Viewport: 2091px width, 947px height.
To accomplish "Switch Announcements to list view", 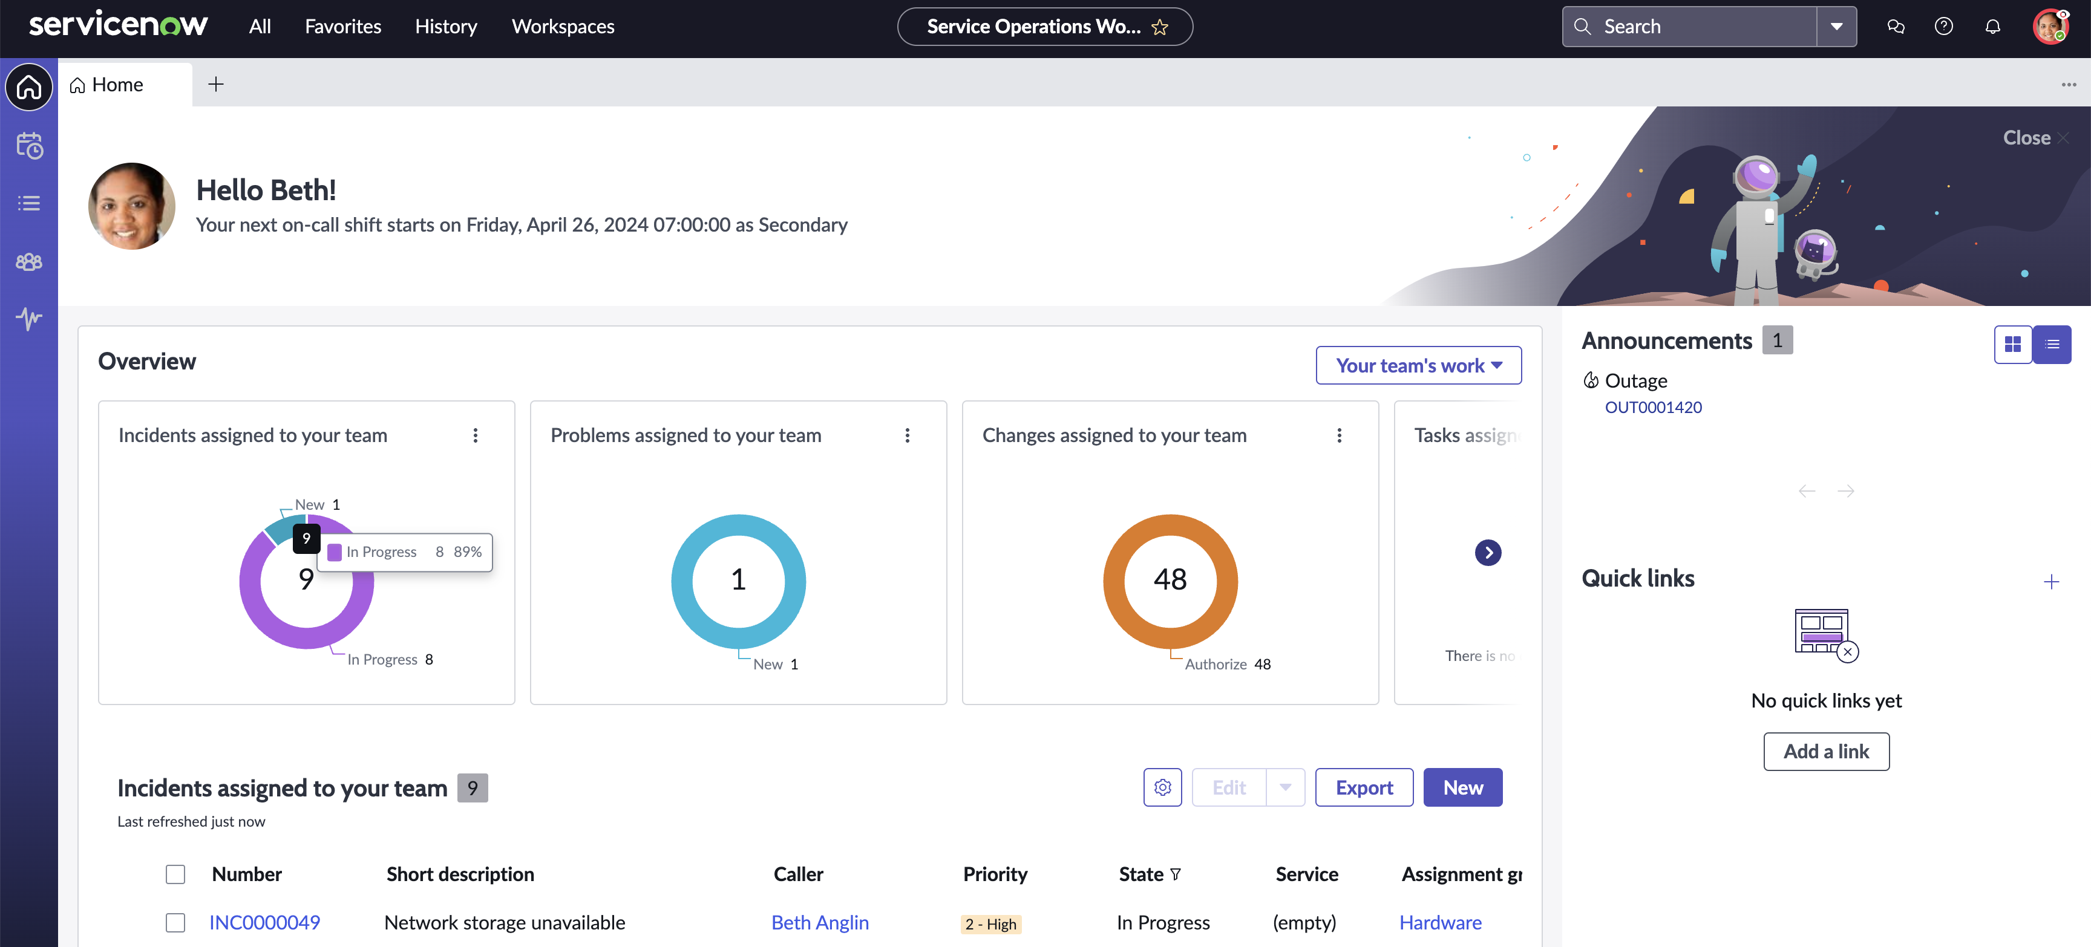I will tap(2052, 345).
